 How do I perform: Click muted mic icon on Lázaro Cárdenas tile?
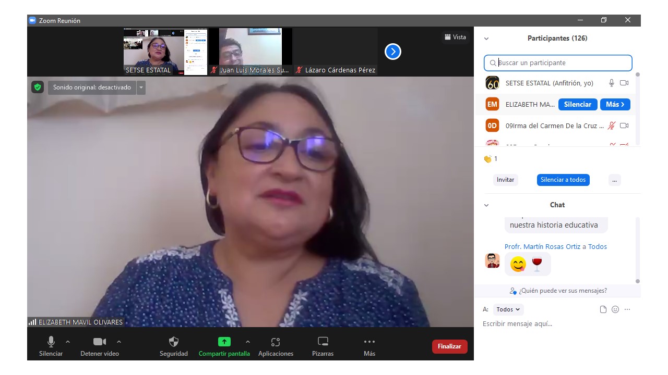point(299,70)
